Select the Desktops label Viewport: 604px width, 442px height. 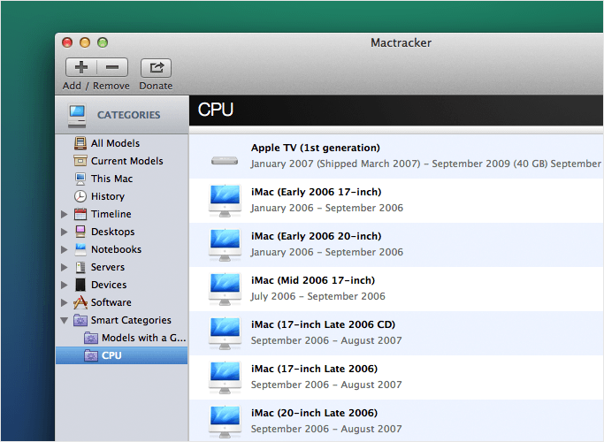click(x=112, y=232)
